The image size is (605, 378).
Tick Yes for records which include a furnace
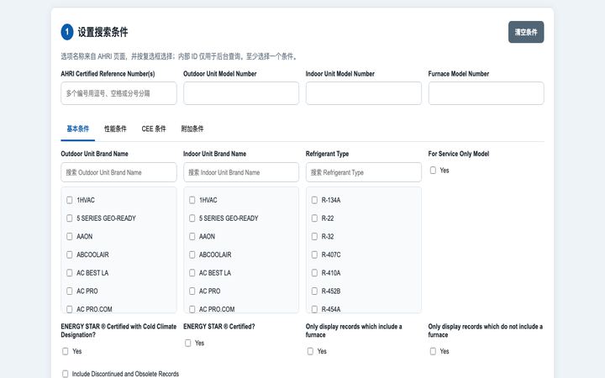pos(310,351)
